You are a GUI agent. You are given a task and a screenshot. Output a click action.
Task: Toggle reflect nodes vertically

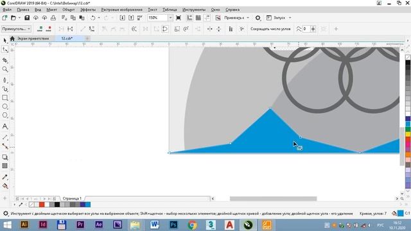[x=218, y=29]
